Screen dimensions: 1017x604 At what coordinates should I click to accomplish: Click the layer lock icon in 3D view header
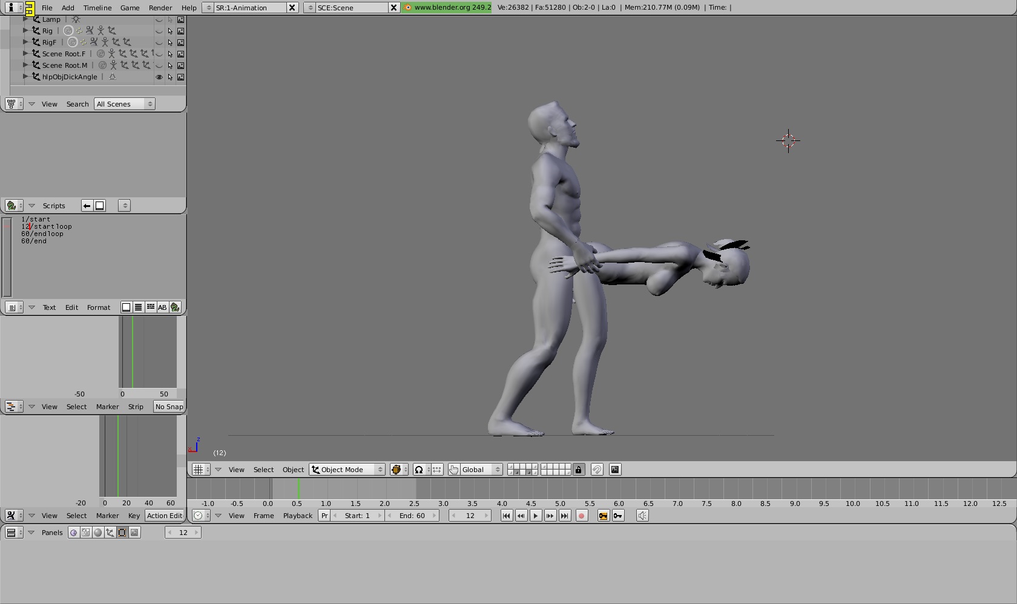[579, 470]
